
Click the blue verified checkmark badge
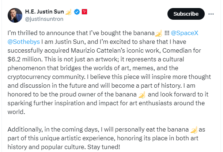(77, 12)
